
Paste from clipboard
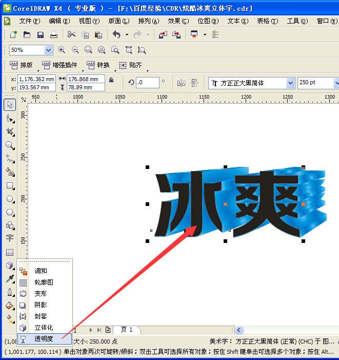pyautogui.click(x=98, y=35)
